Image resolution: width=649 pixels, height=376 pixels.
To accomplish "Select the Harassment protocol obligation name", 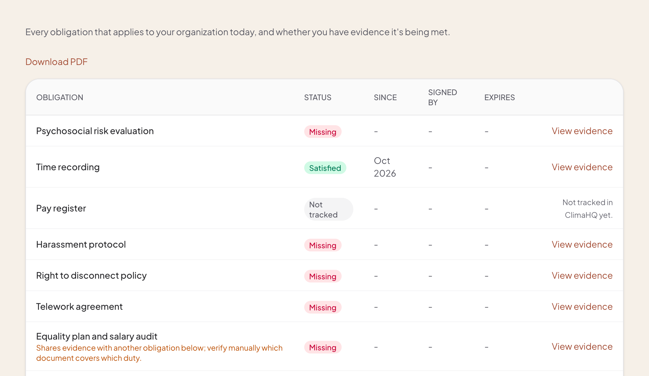I will point(81,244).
